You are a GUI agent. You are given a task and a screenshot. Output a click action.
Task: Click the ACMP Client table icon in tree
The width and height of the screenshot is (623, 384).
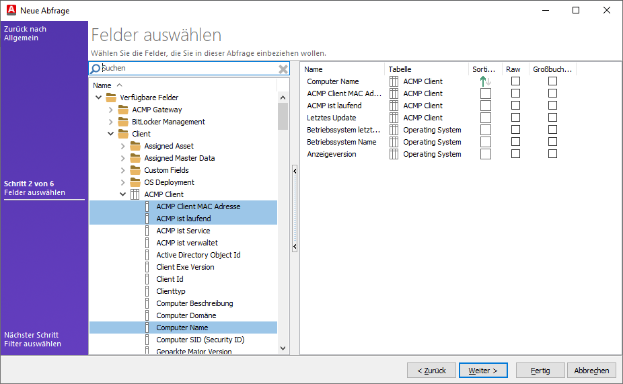pos(135,194)
